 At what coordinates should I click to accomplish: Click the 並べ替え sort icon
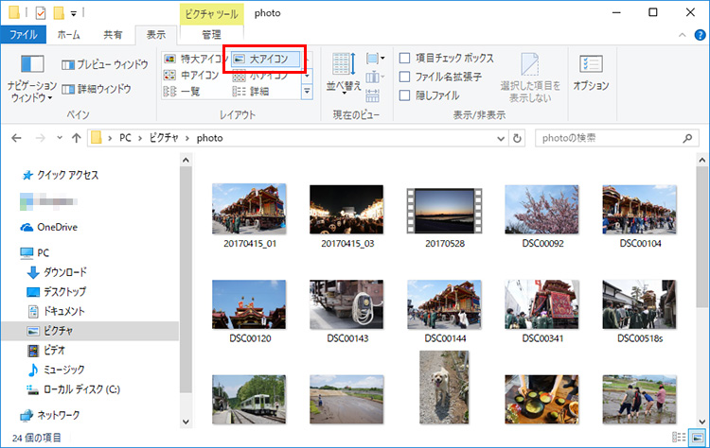[x=343, y=66]
